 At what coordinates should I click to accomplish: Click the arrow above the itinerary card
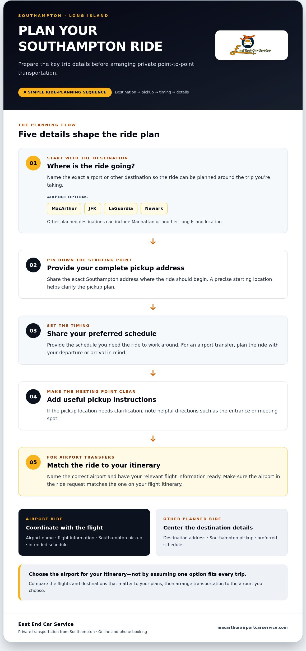click(x=153, y=439)
